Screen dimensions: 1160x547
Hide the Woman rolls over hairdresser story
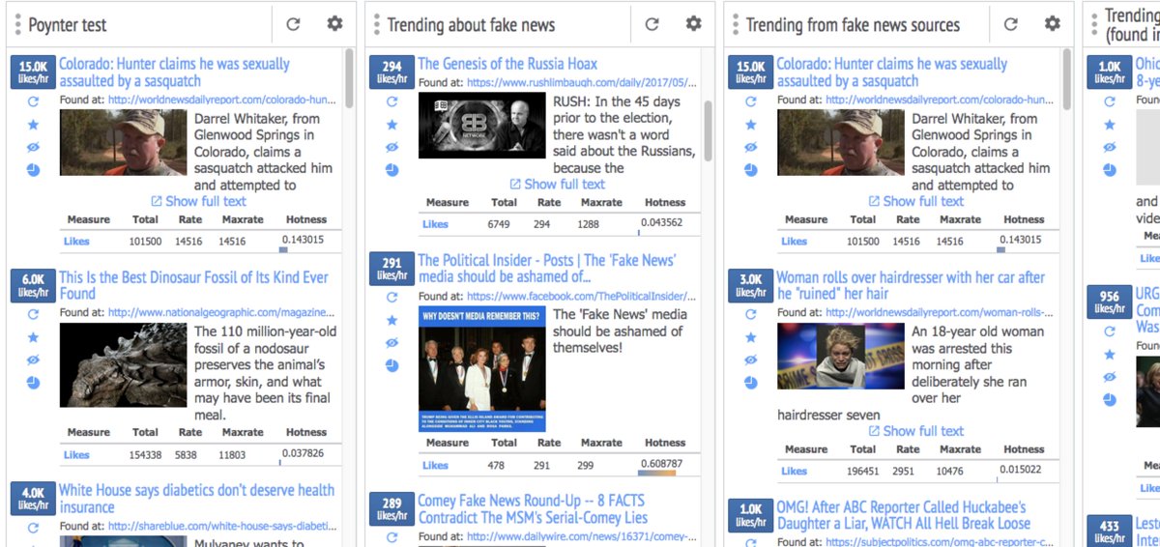[x=750, y=360]
